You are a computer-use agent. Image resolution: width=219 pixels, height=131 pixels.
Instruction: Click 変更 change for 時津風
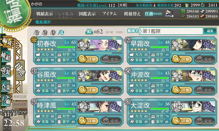click(111, 121)
